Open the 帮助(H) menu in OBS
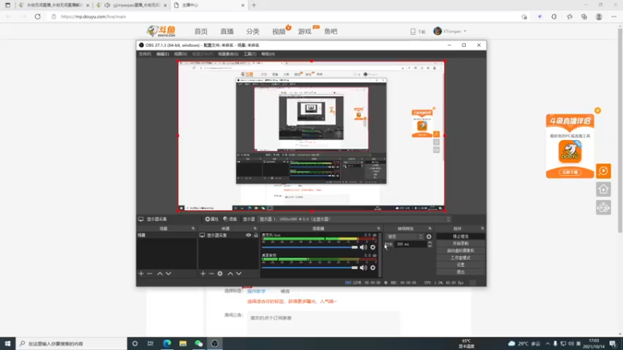Viewport: 623px width, 350px height. (268, 54)
